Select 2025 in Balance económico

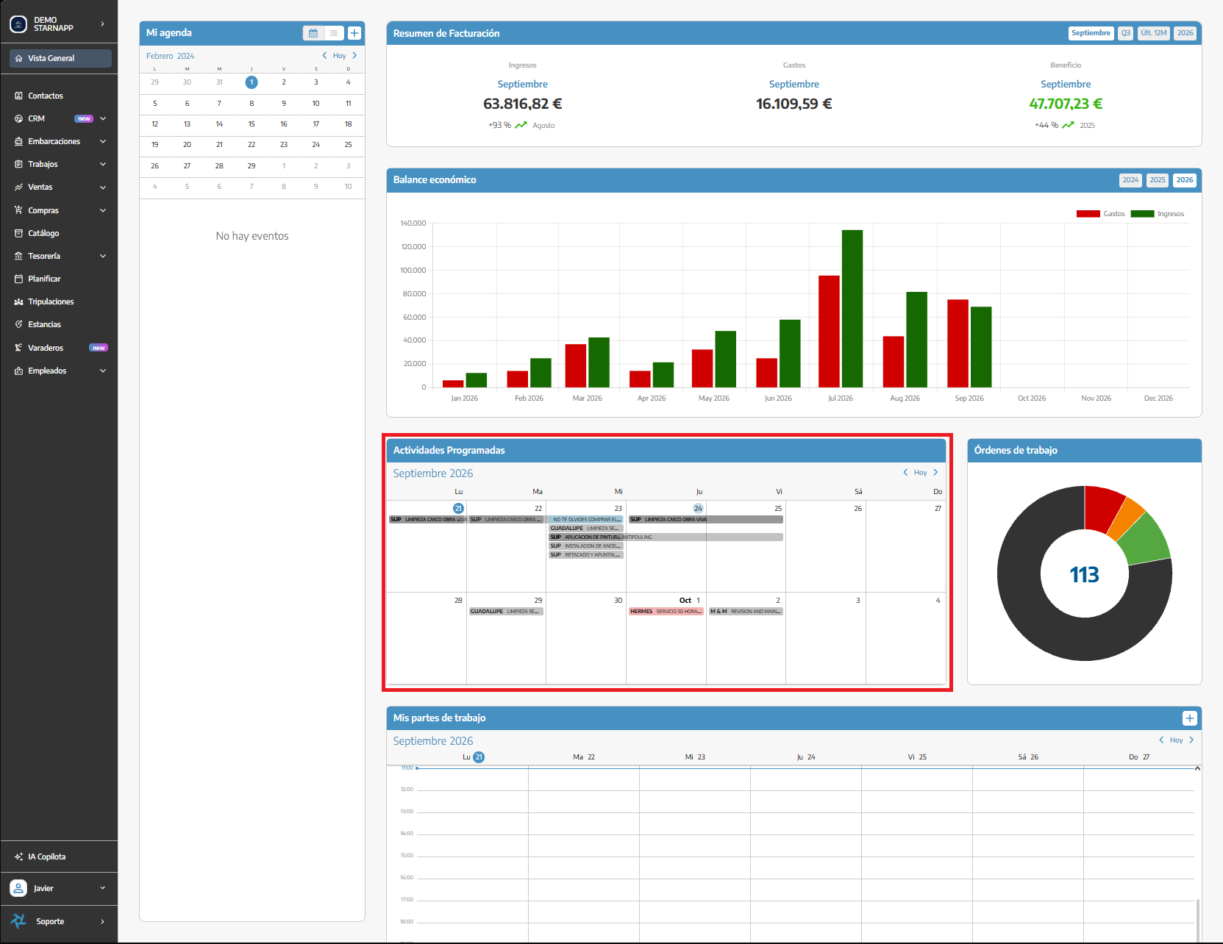click(1158, 180)
